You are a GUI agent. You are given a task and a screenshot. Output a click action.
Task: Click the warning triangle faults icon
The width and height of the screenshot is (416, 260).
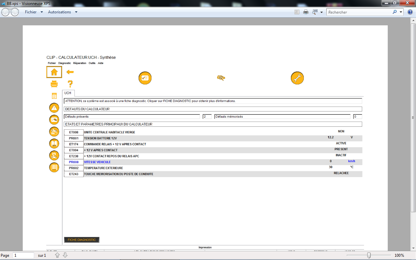[x=54, y=108]
